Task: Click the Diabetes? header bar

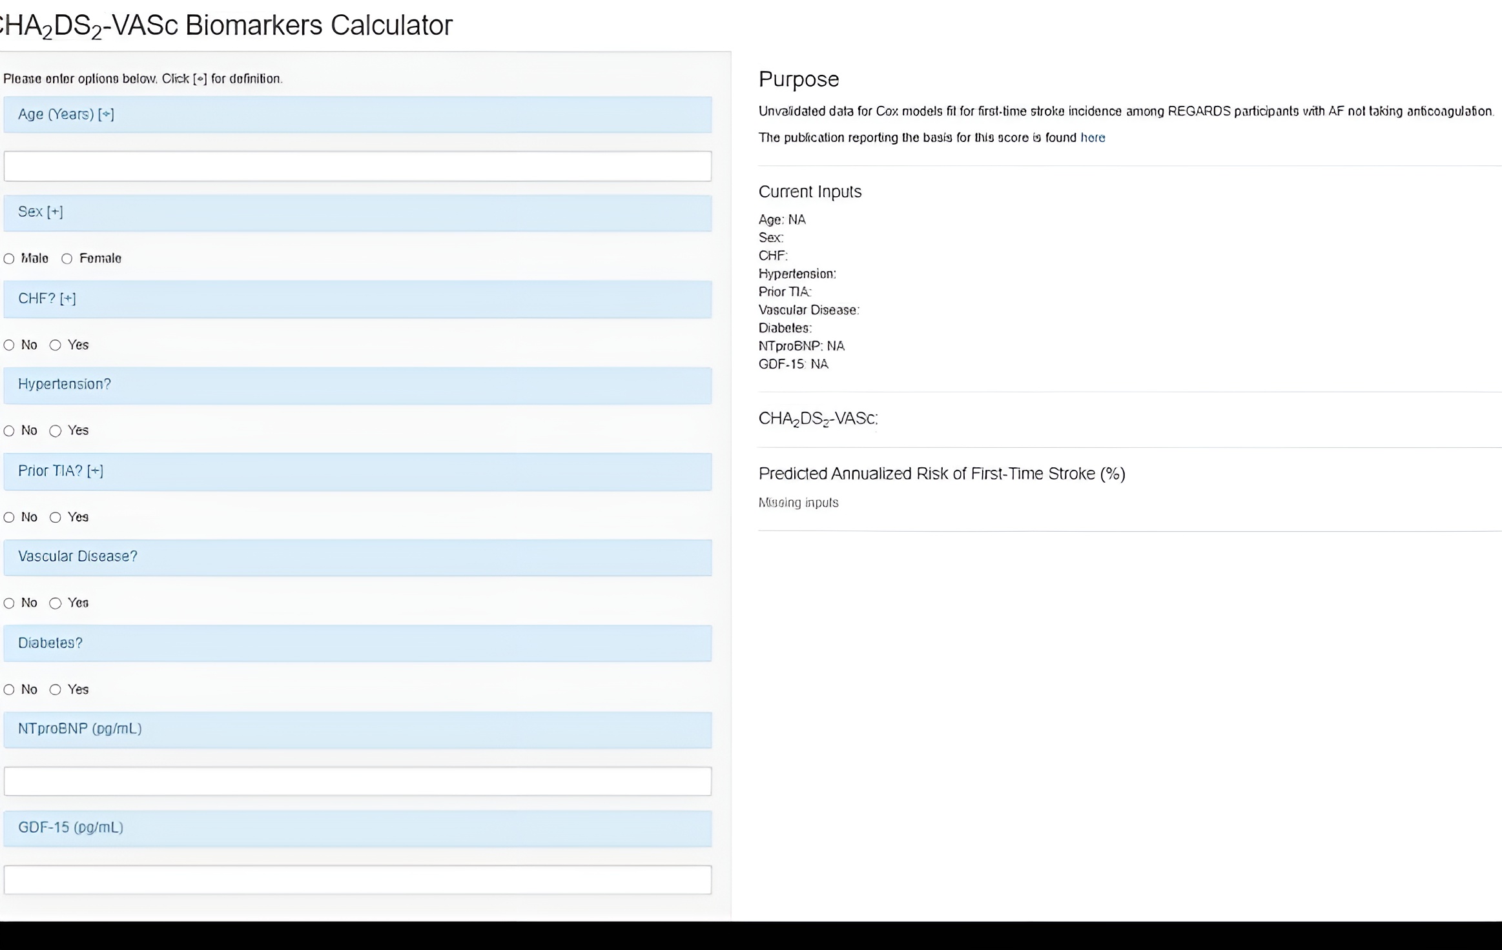Action: (x=358, y=643)
